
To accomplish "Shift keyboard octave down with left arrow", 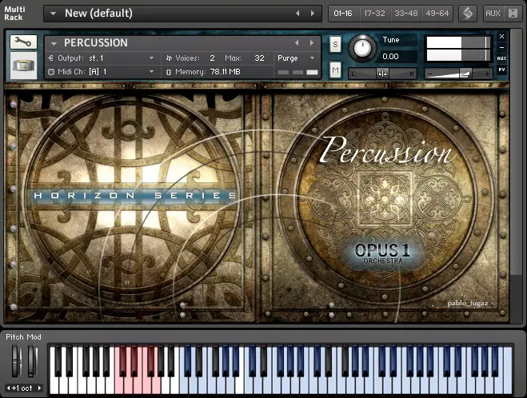I will coord(8,388).
